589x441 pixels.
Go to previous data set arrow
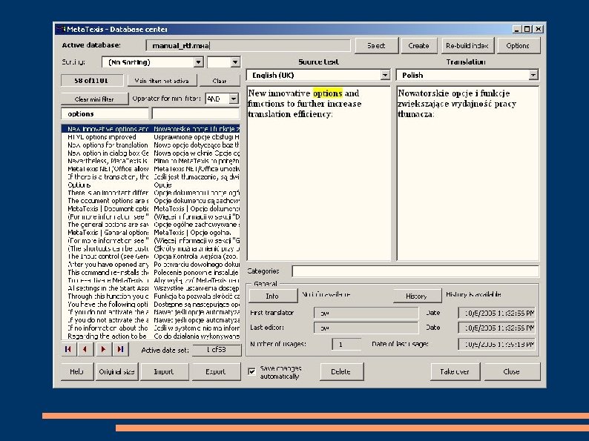[x=85, y=349]
